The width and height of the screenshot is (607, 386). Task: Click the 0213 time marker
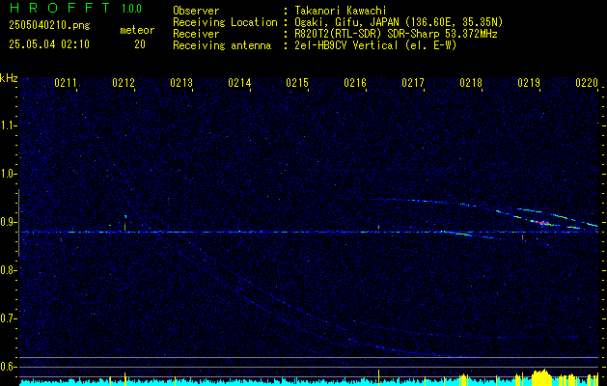pyautogui.click(x=181, y=83)
